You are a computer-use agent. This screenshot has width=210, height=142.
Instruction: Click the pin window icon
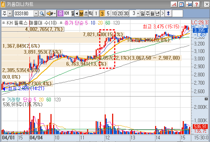[x=189, y=4]
